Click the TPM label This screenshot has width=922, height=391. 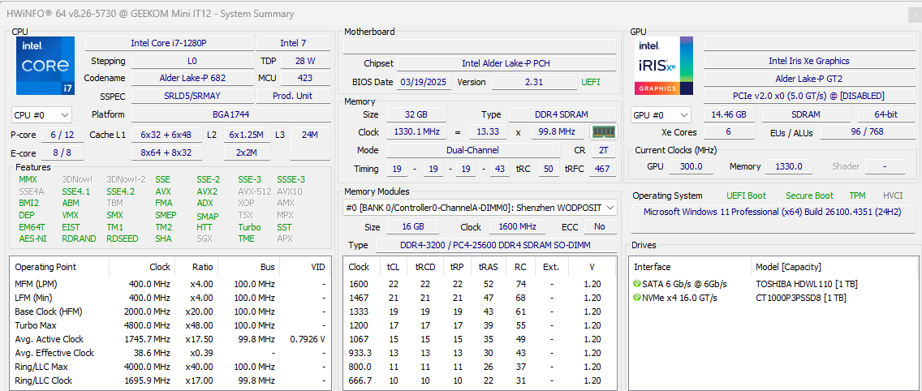857,195
